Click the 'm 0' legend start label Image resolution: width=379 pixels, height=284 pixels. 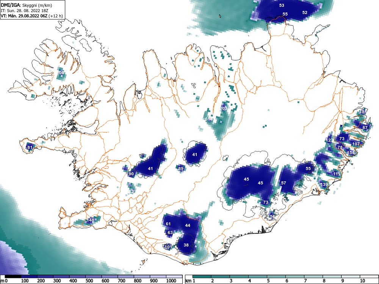coord(4,281)
